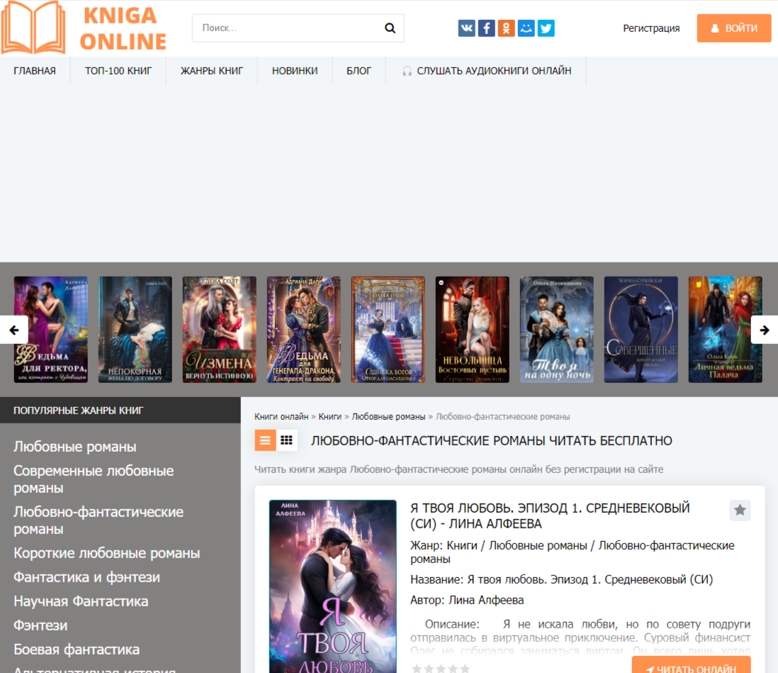Click the Книги breadcrumb link

point(330,417)
